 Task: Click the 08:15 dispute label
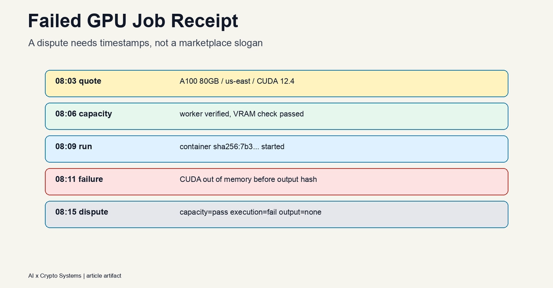pos(82,212)
